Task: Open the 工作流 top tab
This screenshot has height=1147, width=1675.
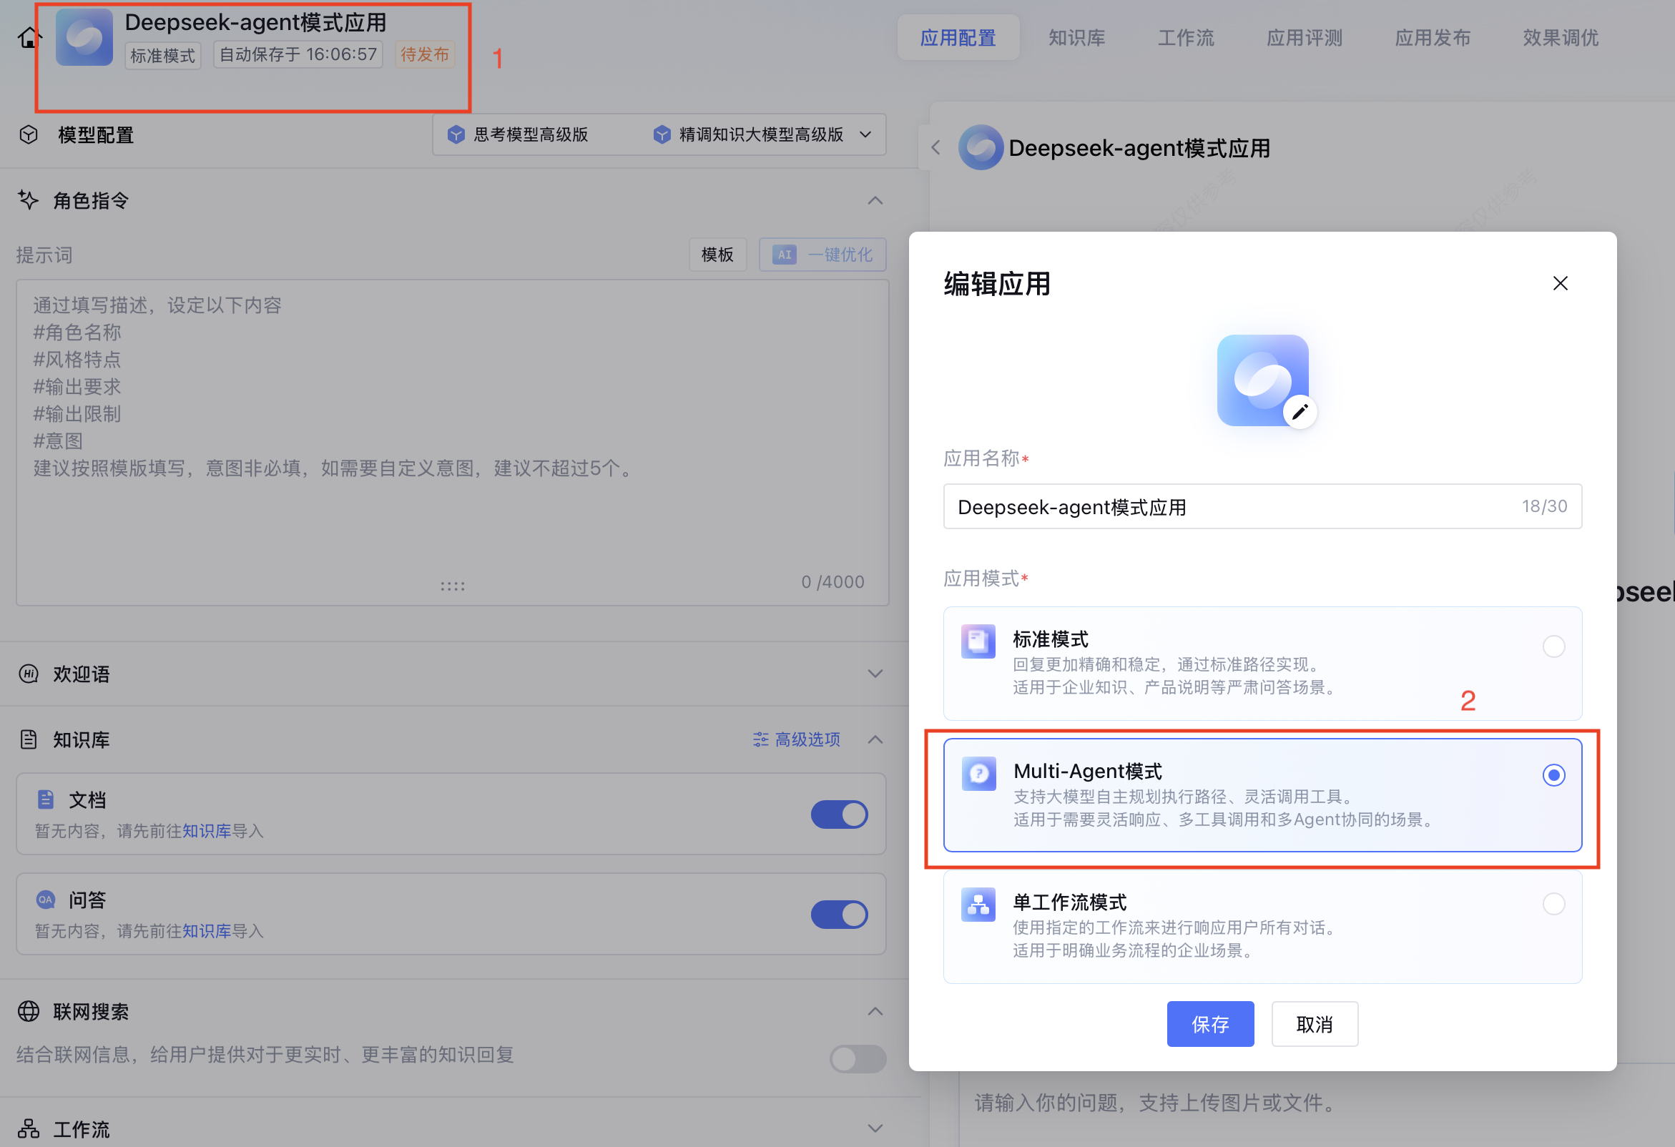Action: pyautogui.click(x=1186, y=37)
